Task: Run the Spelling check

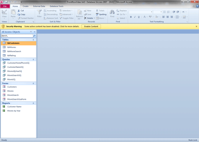Action: click(x=101, y=14)
